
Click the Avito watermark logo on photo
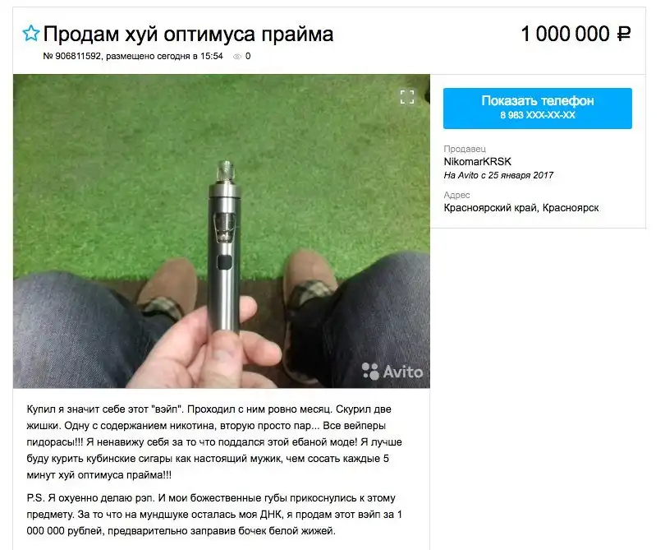click(392, 372)
